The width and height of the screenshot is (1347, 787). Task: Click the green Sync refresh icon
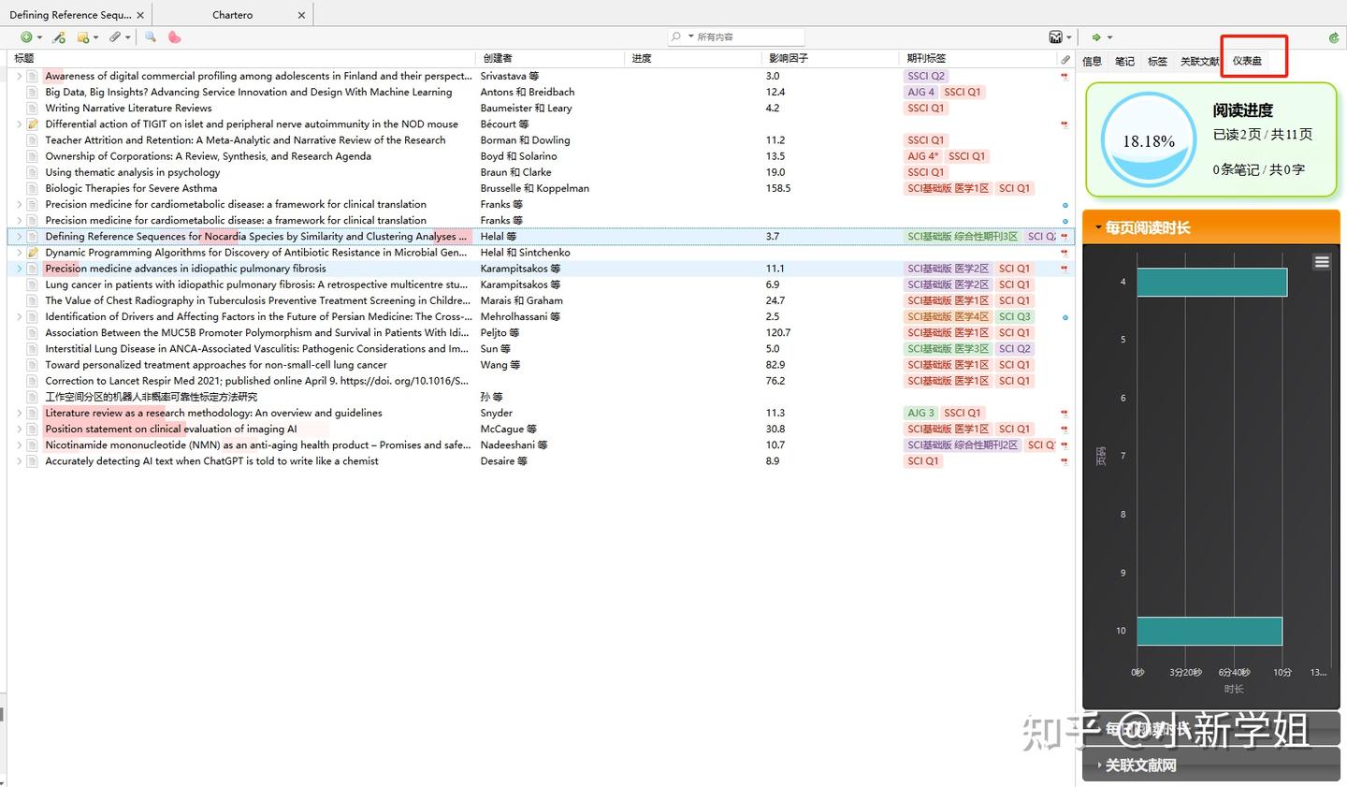(x=1334, y=37)
